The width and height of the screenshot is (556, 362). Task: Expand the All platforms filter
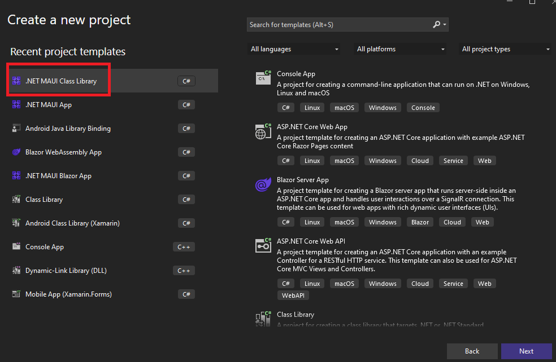coord(401,49)
